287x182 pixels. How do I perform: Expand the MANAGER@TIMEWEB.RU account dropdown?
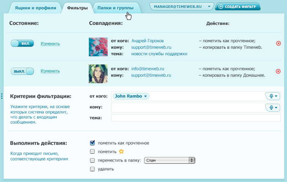[x=182, y=6]
